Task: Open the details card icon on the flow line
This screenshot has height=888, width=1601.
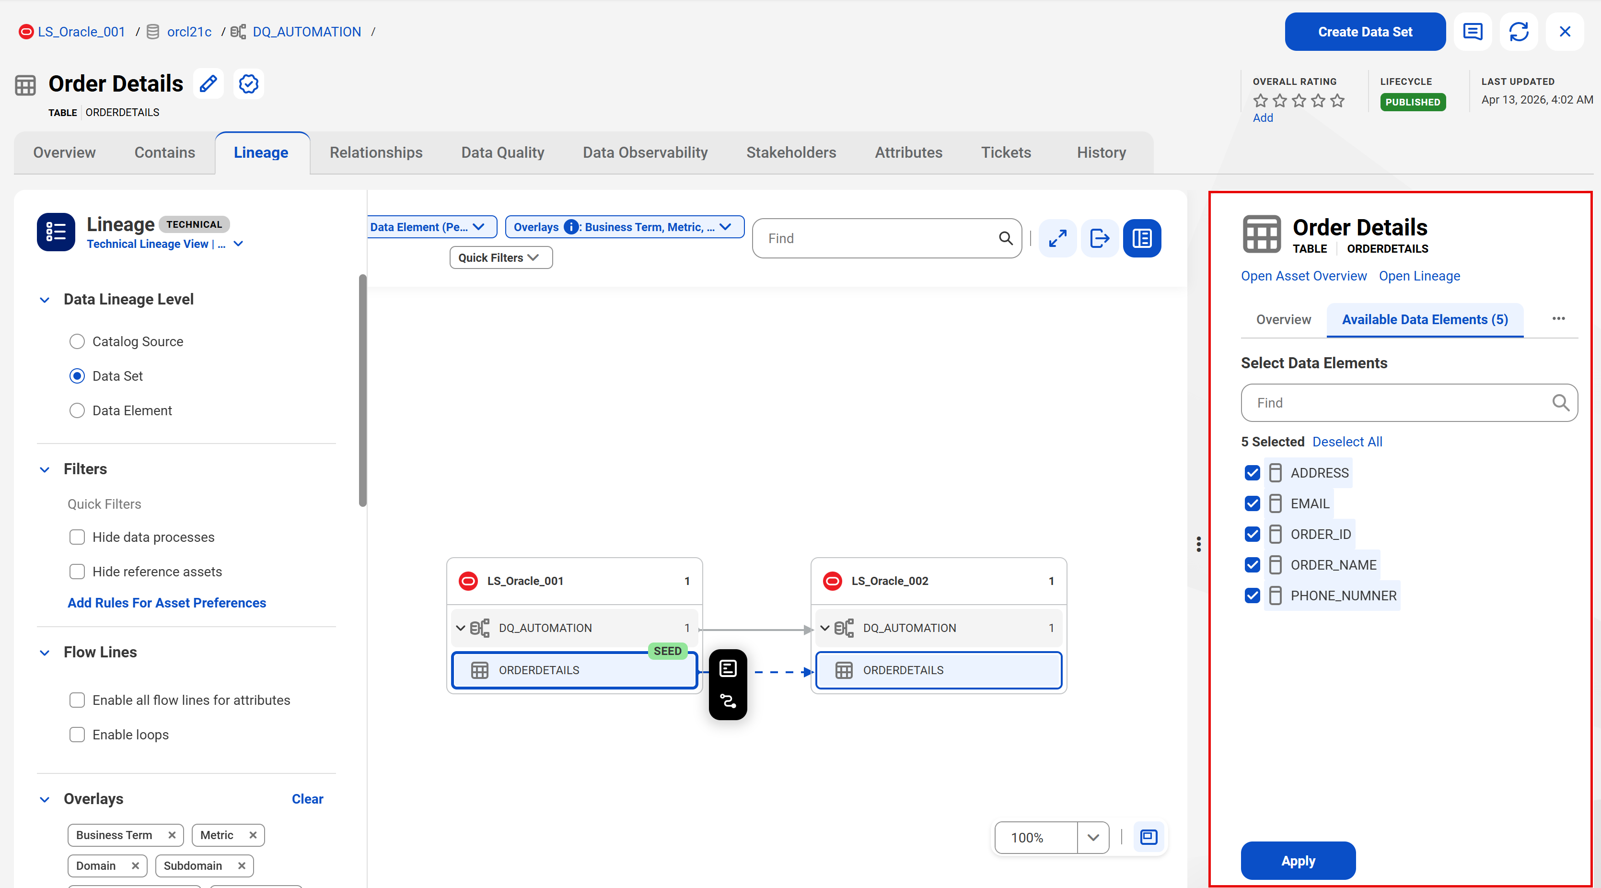Action: tap(728, 668)
